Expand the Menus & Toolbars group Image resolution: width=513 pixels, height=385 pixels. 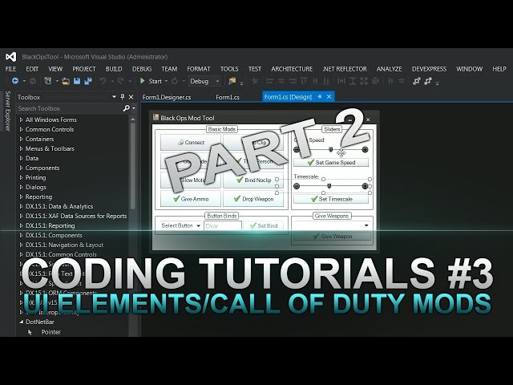point(22,148)
